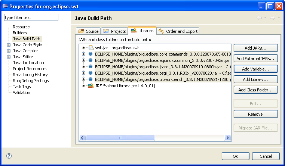Select the 'swt.jar - org.eclipse.swt' row text

pos(117,48)
